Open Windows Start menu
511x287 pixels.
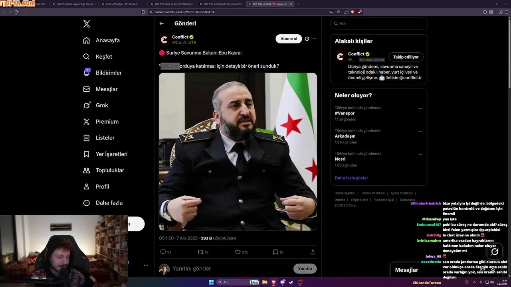coord(211,282)
